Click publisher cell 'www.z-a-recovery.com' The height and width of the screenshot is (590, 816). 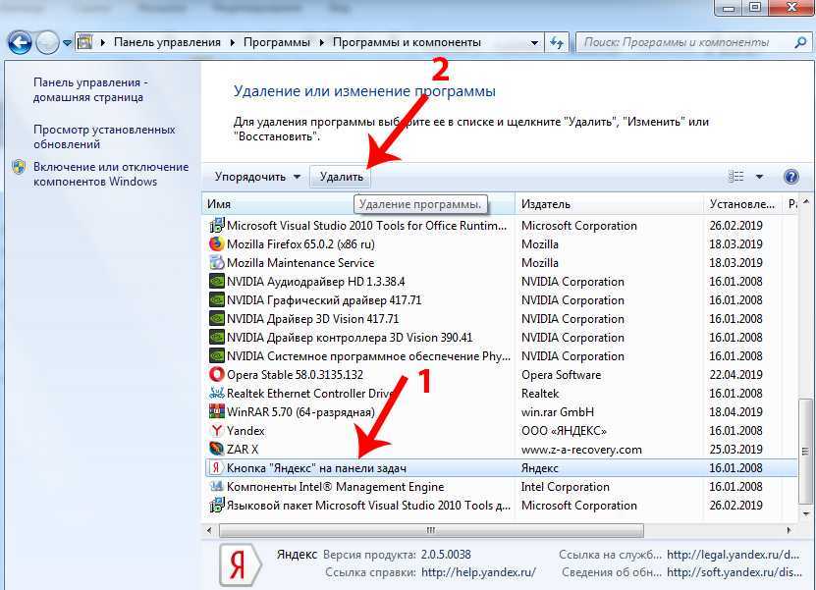(x=581, y=450)
